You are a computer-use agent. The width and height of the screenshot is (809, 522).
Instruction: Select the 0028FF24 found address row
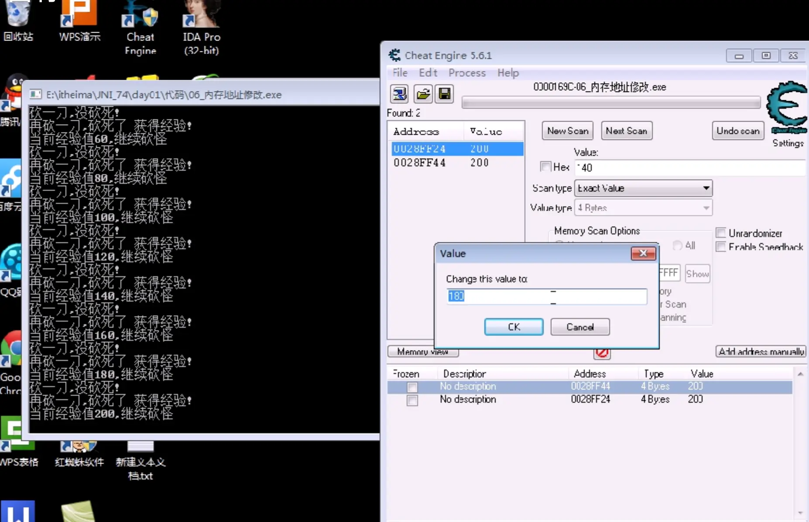457,149
